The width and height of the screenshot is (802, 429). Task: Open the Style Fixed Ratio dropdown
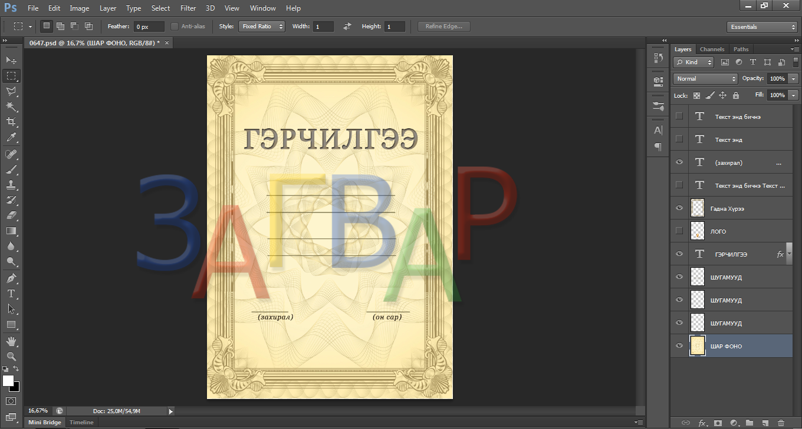point(262,26)
